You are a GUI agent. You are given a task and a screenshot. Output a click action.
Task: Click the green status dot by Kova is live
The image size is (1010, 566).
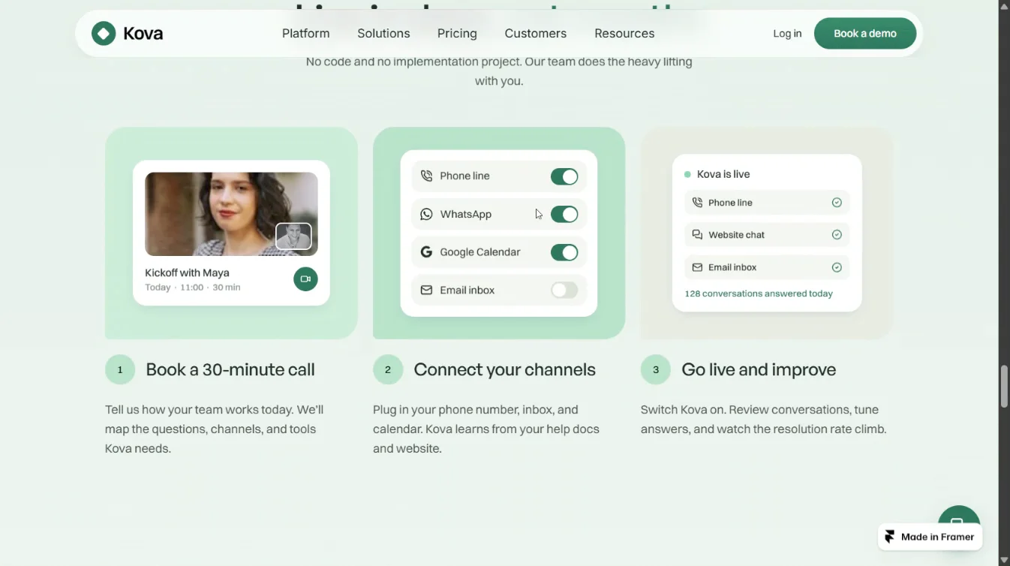click(687, 174)
